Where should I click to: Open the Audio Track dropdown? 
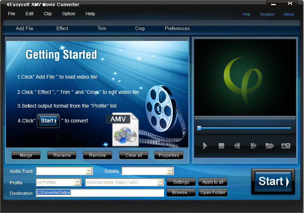pos(88,171)
